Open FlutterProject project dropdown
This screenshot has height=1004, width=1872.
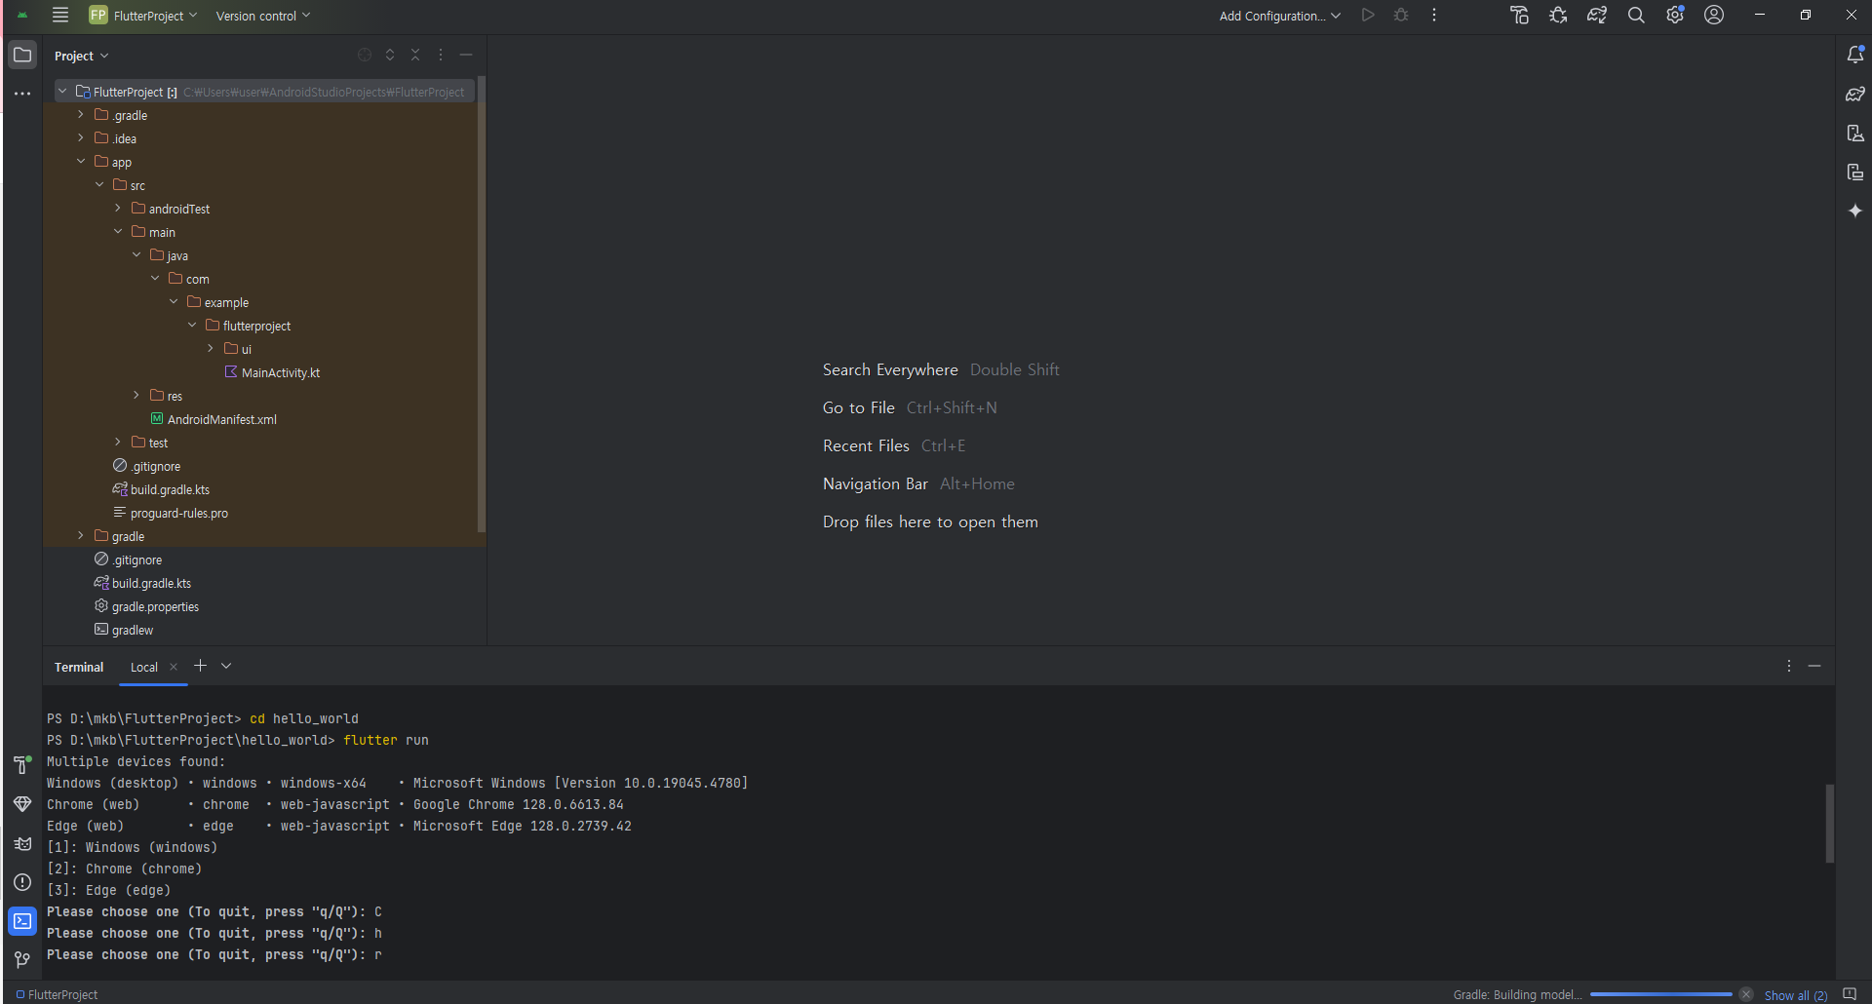click(x=143, y=16)
